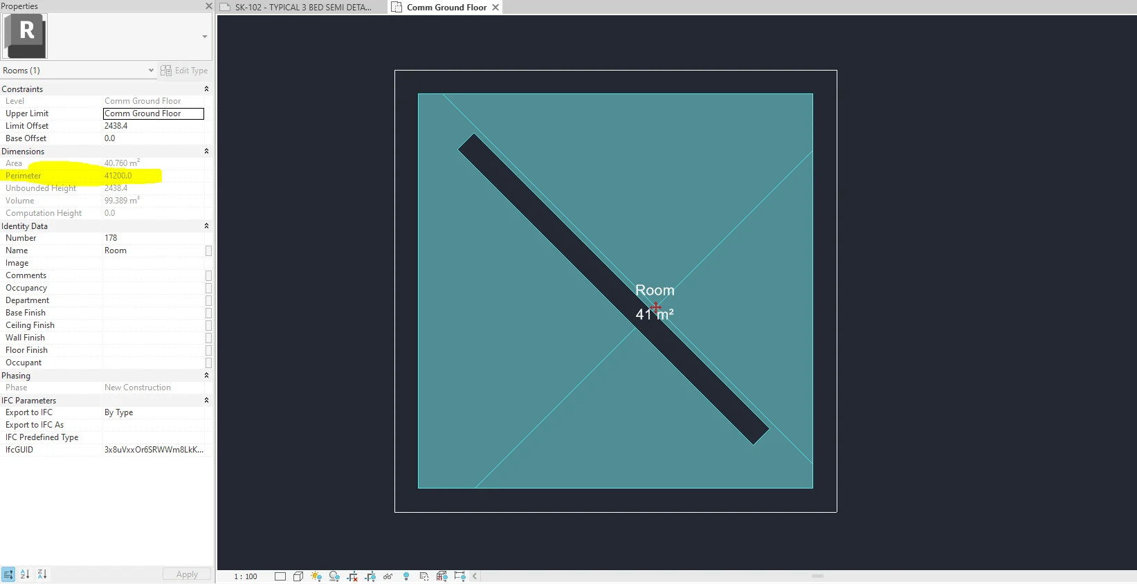The image size is (1137, 584).
Task: Click the Edit Type button
Action: click(185, 71)
